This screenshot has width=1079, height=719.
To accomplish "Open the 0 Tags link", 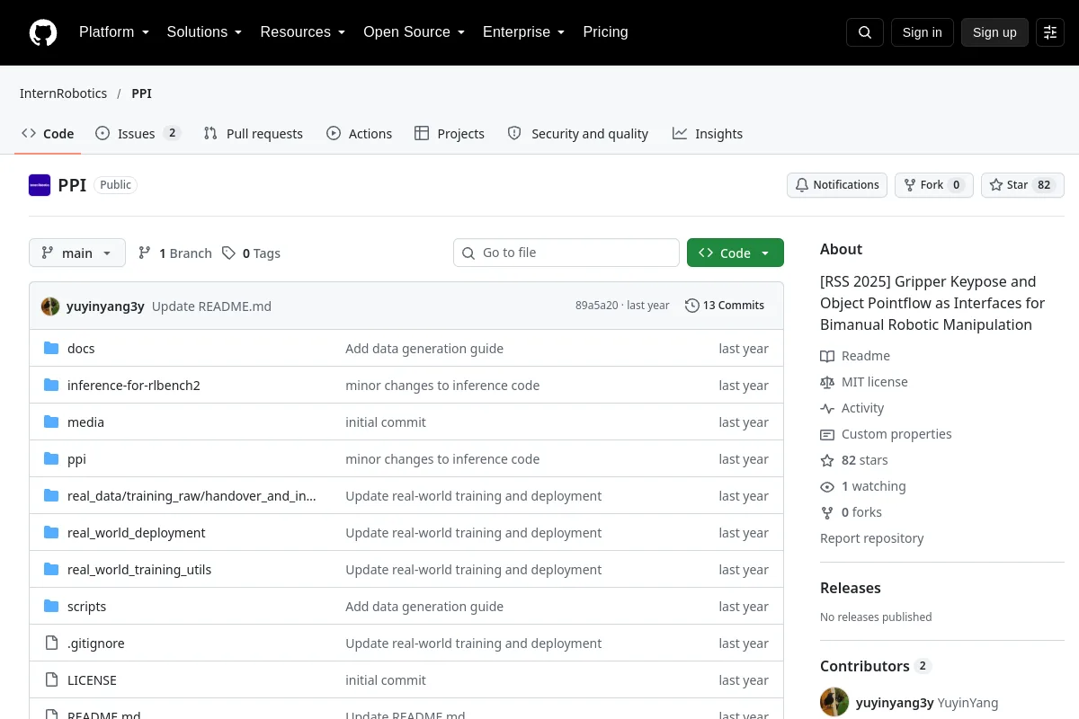I will pos(252,253).
